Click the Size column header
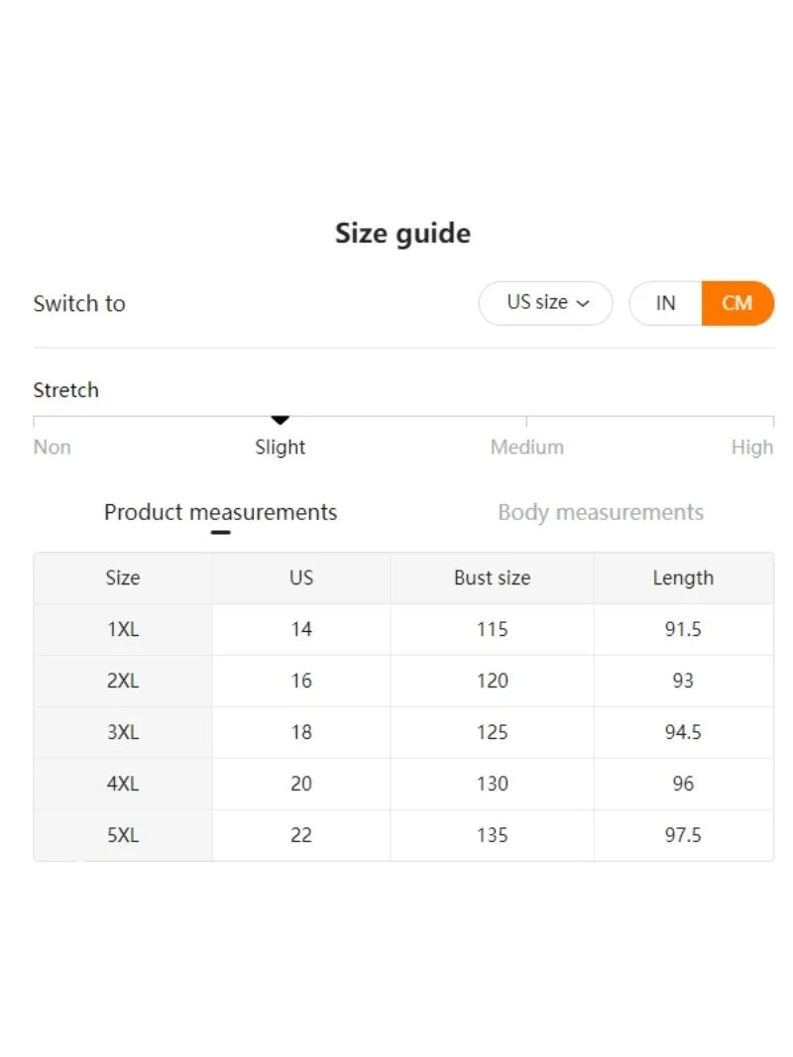This screenshot has width=793, height=1057. [123, 579]
